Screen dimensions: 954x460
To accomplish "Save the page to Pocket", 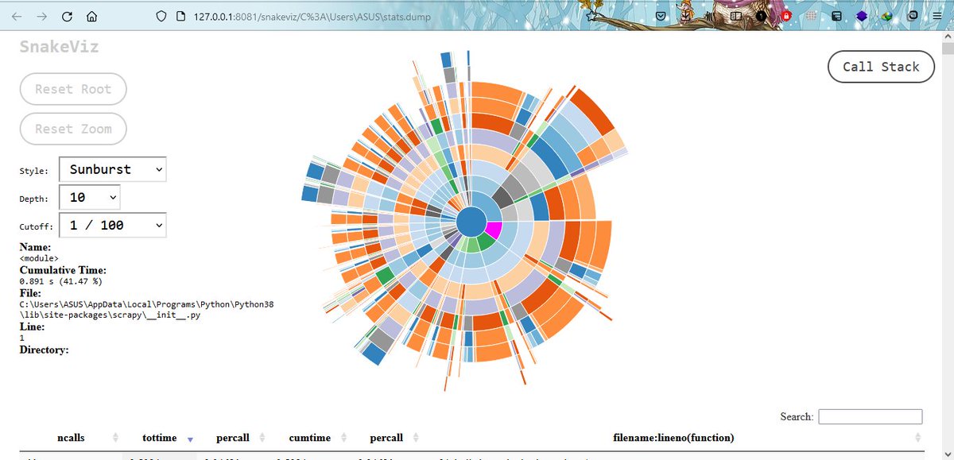I will [660, 16].
